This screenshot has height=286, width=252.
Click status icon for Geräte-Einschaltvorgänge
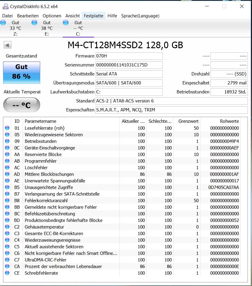[x=7, y=148]
